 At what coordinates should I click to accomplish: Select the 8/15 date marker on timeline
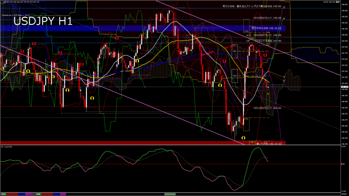[x=39, y=194]
